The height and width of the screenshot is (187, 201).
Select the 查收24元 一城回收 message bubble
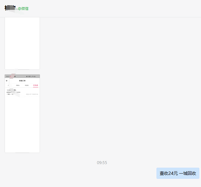click(178, 173)
